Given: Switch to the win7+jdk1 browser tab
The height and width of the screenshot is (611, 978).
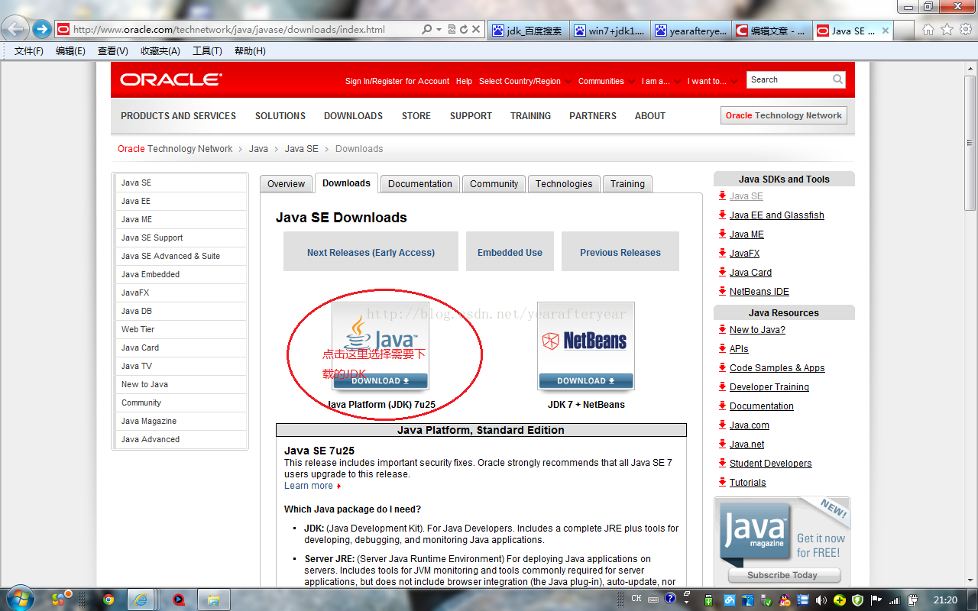Looking at the screenshot, I should (608, 31).
